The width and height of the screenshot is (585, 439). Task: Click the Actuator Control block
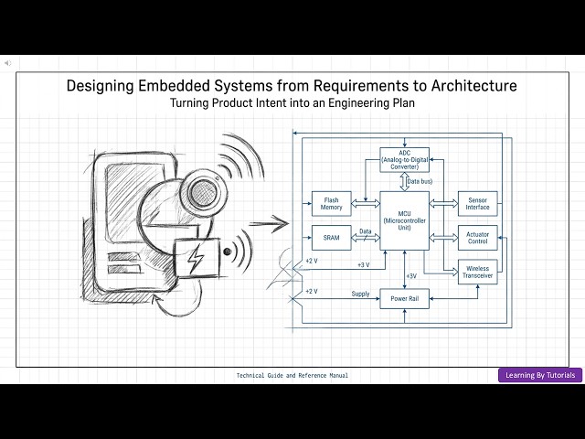pos(477,238)
